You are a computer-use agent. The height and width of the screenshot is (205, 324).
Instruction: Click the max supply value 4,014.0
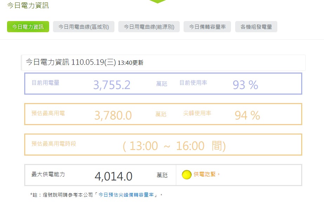click(x=113, y=176)
